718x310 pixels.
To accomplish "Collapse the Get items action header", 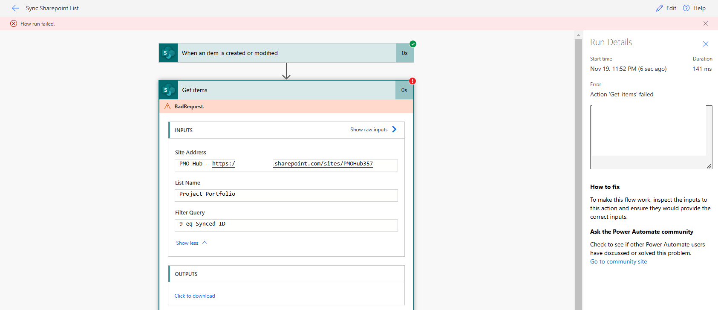I will click(286, 90).
